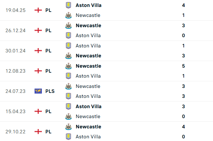Click England flag icon beside 15.04.23 match
Image resolution: width=213 pixels, height=141 pixels.
pos(38,111)
